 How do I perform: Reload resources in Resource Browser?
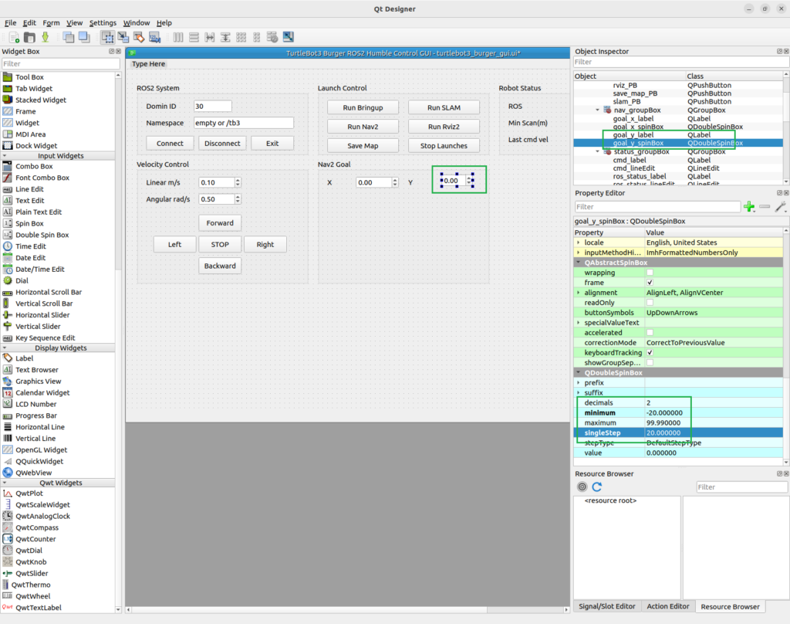tap(597, 487)
